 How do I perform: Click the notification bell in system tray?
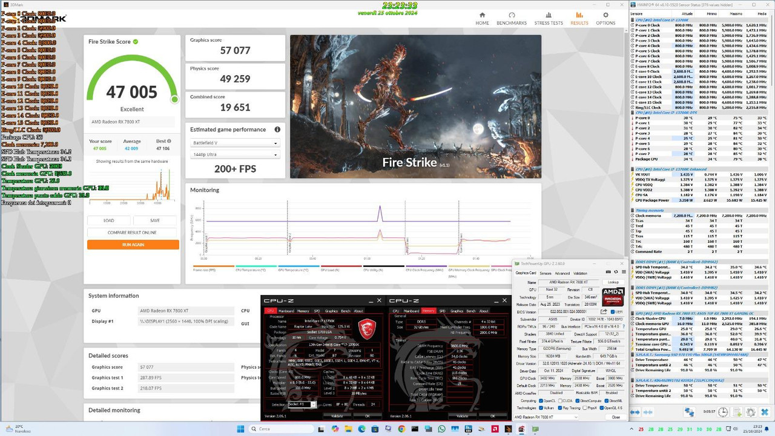coord(768,429)
